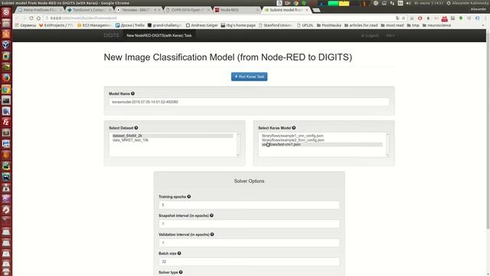Open the Сервисы bookmark

coord(25,25)
